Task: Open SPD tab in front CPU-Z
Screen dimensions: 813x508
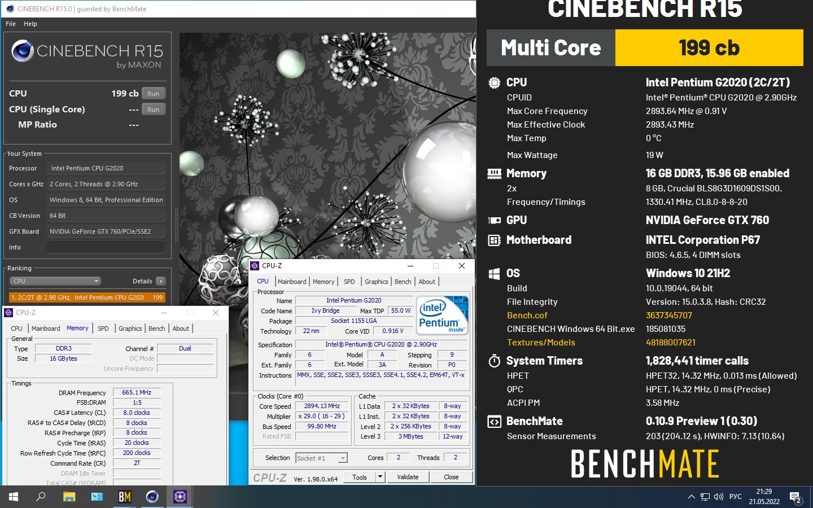Action: click(x=349, y=282)
